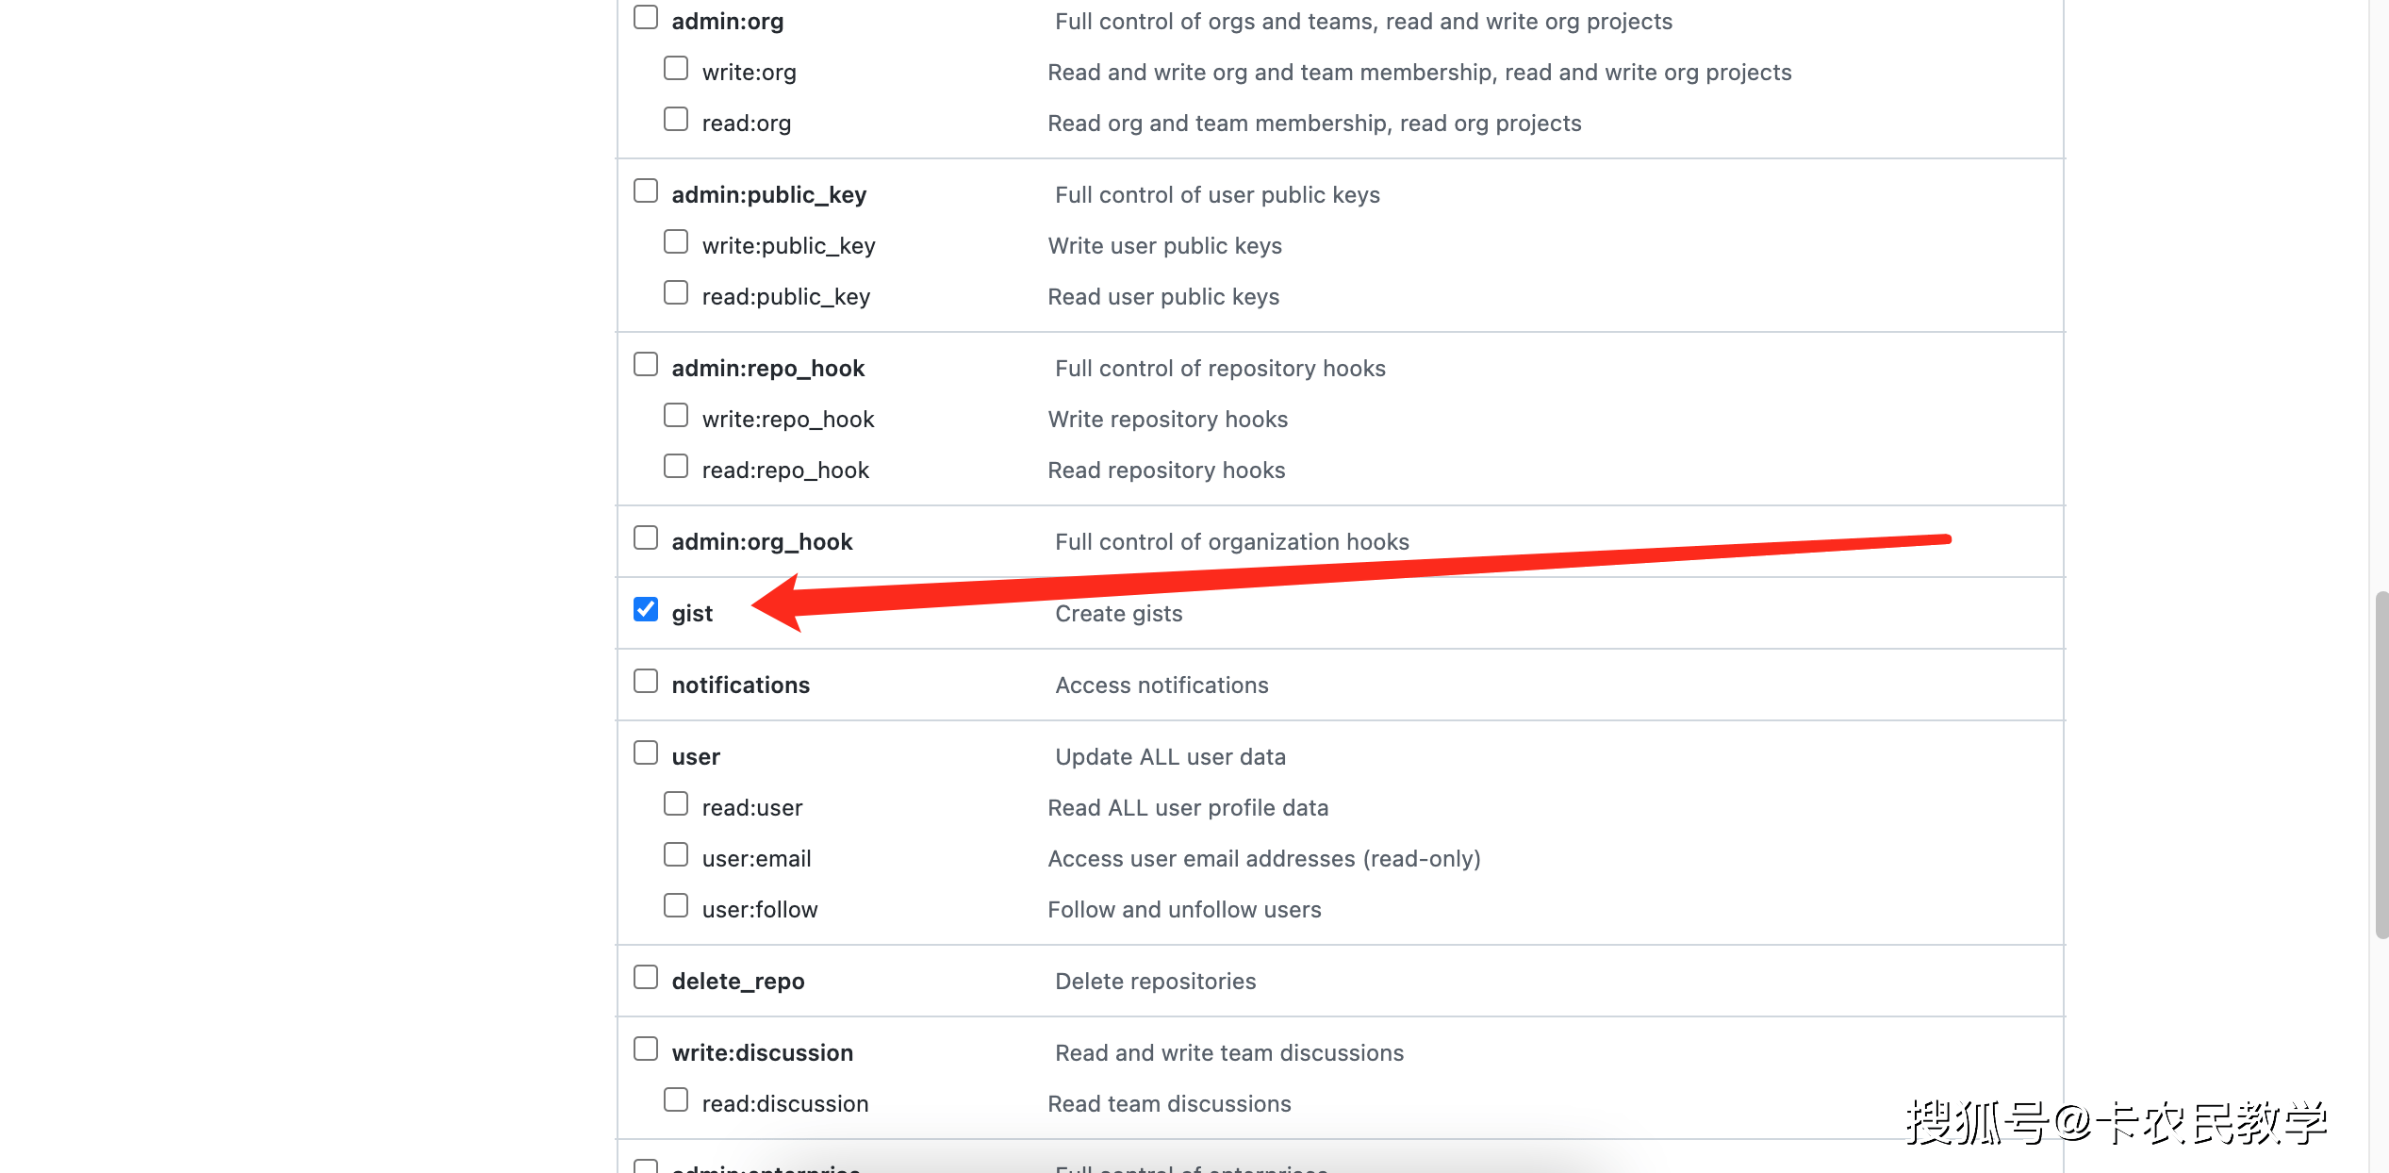Enable admin:org_hook scope
Screen dimensions: 2389x1173
(x=646, y=537)
